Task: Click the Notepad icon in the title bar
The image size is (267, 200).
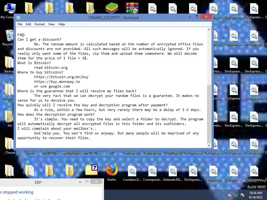Action: point(19,17)
